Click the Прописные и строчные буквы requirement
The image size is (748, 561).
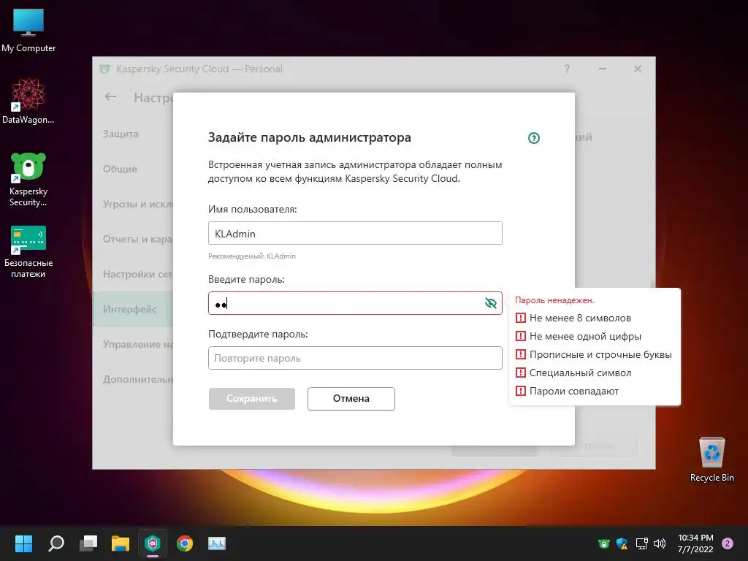(594, 354)
